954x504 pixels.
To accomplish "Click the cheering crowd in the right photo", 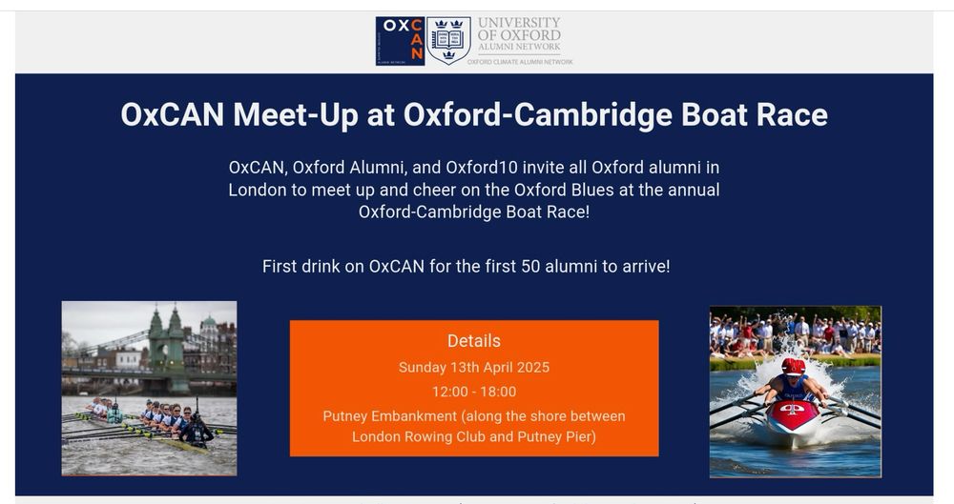I will click(796, 333).
